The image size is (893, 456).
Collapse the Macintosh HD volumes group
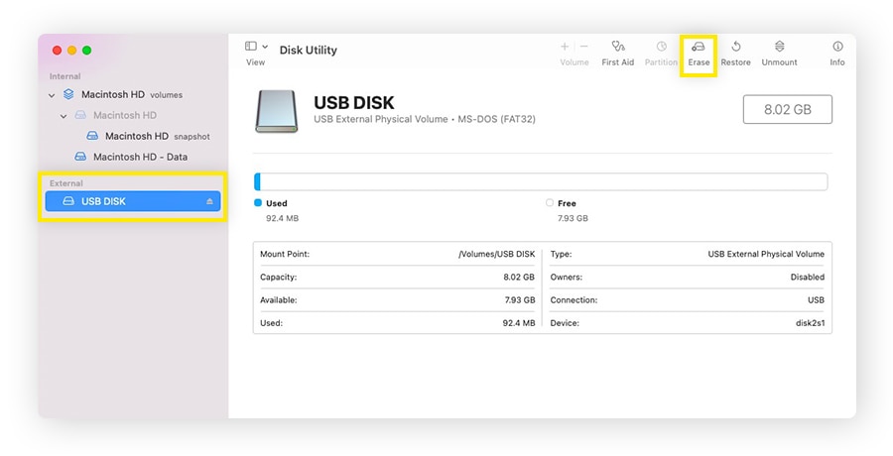[52, 95]
